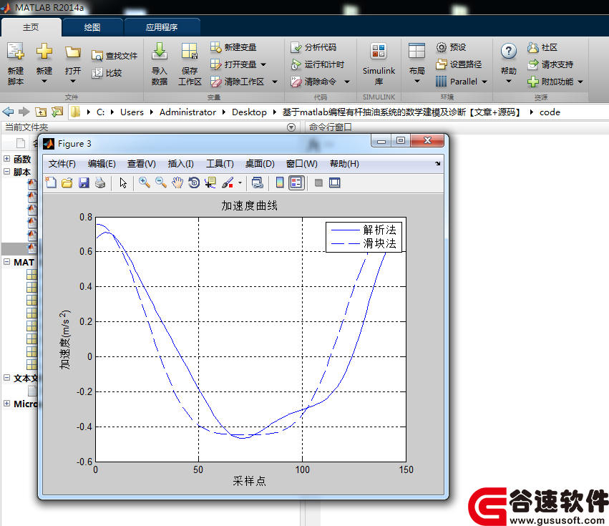Click the Link Plot icon in Figure 3

(257, 182)
